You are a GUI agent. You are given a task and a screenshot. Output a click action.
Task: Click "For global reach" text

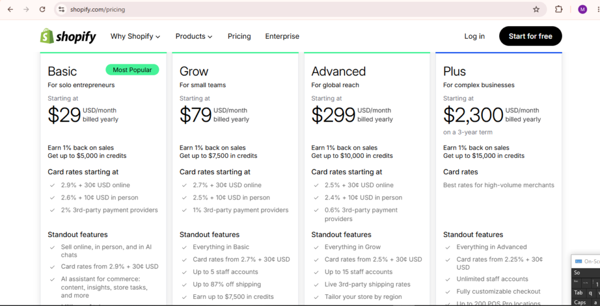(335, 85)
